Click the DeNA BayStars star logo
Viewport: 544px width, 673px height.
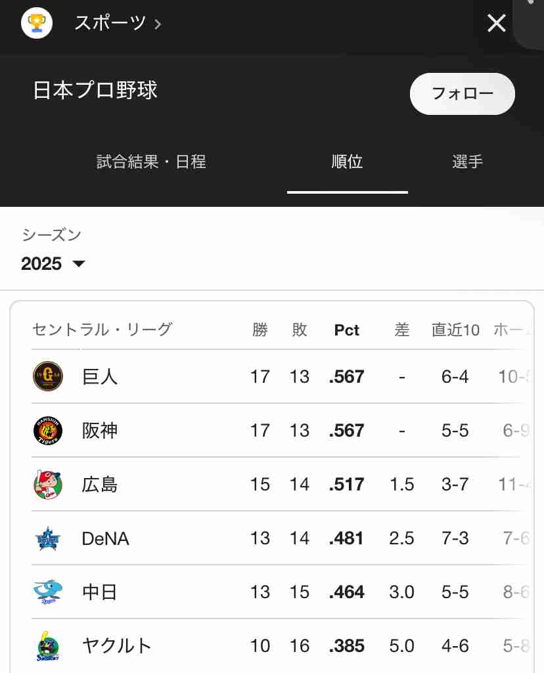click(48, 538)
